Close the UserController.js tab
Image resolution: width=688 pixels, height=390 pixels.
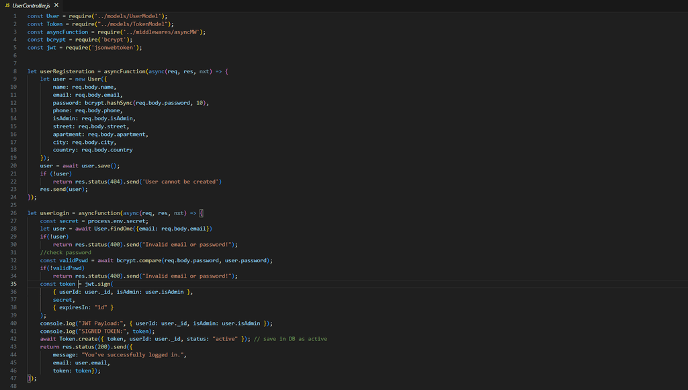[x=56, y=5]
